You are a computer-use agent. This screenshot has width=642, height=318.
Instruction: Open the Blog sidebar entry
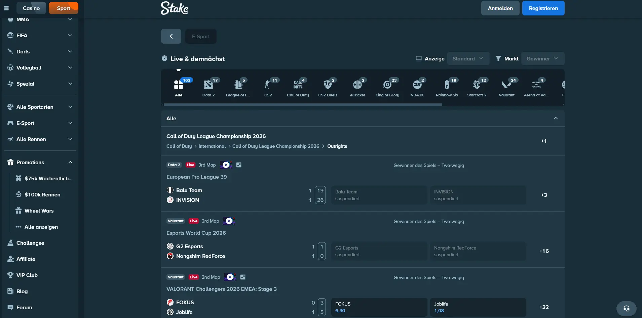(x=40, y=291)
